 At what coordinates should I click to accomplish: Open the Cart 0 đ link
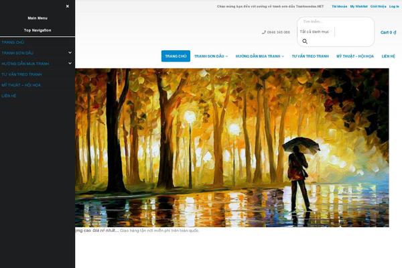pos(389,32)
